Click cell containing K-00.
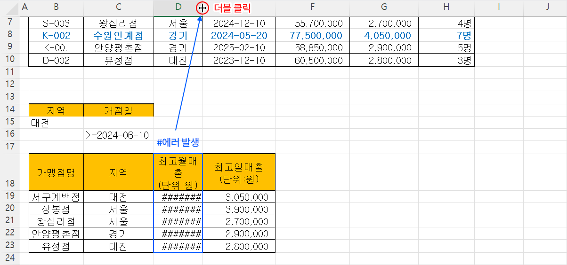Viewport: 567px width, 265px height. [57, 47]
